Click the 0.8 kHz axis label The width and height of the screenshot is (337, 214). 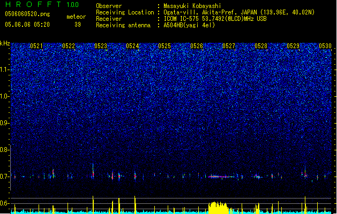tap(5, 150)
